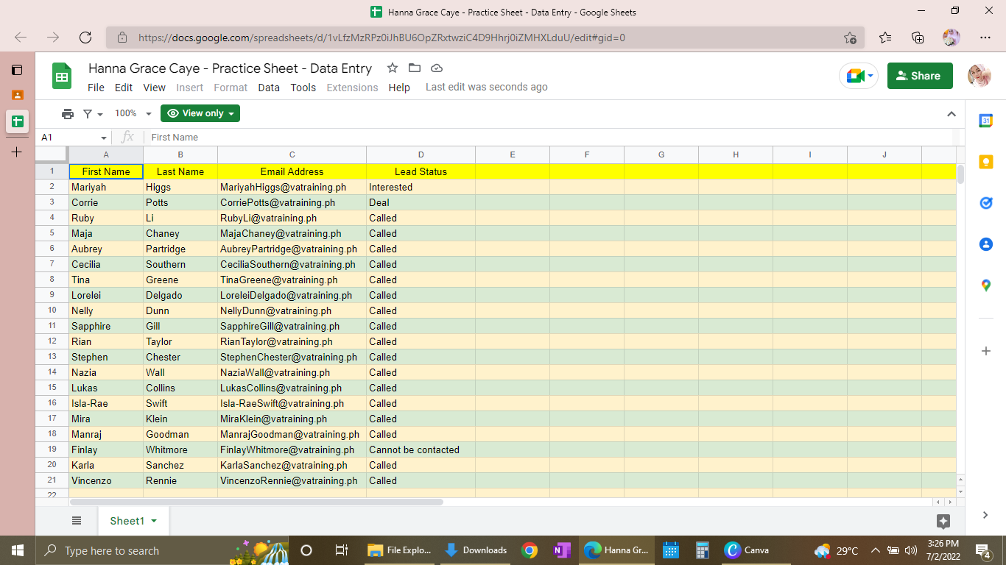This screenshot has width=1006, height=565.
Task: Open the Data menu
Action: (269, 88)
